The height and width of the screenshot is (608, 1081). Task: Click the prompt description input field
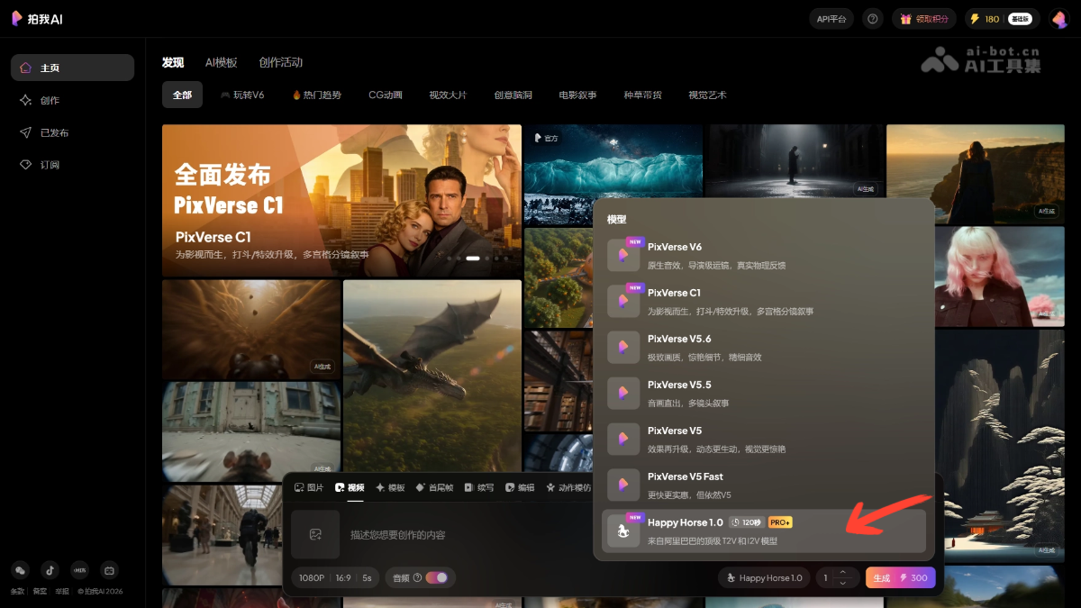(x=468, y=535)
